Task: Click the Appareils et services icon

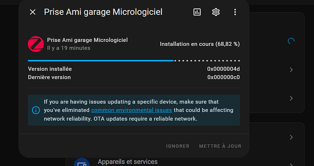Action: click(x=82, y=163)
